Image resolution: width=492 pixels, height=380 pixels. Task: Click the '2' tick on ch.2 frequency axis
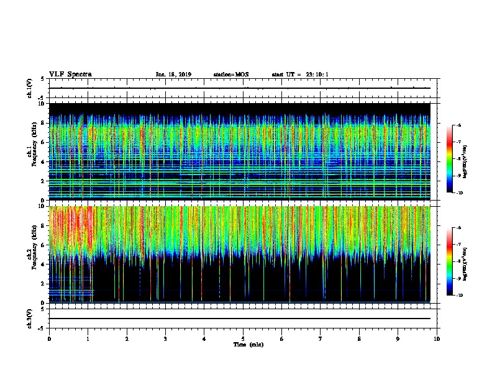pos(43,284)
